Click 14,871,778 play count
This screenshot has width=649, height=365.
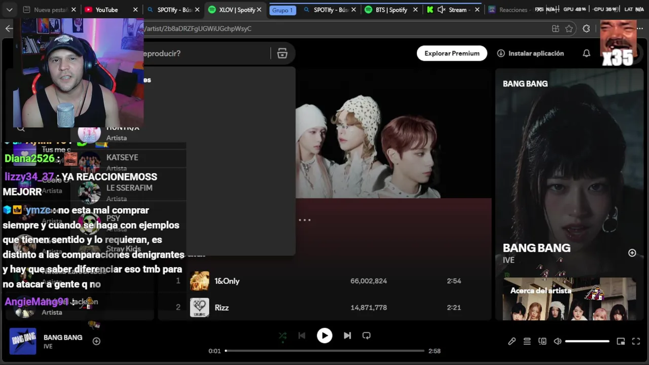(x=369, y=307)
